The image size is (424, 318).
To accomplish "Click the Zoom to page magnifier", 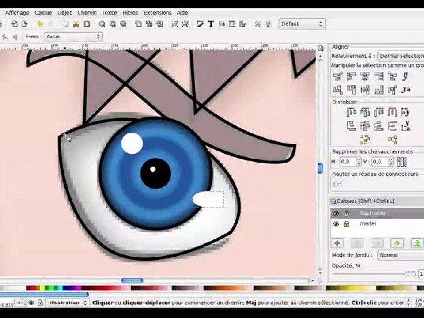I will click(123, 24).
